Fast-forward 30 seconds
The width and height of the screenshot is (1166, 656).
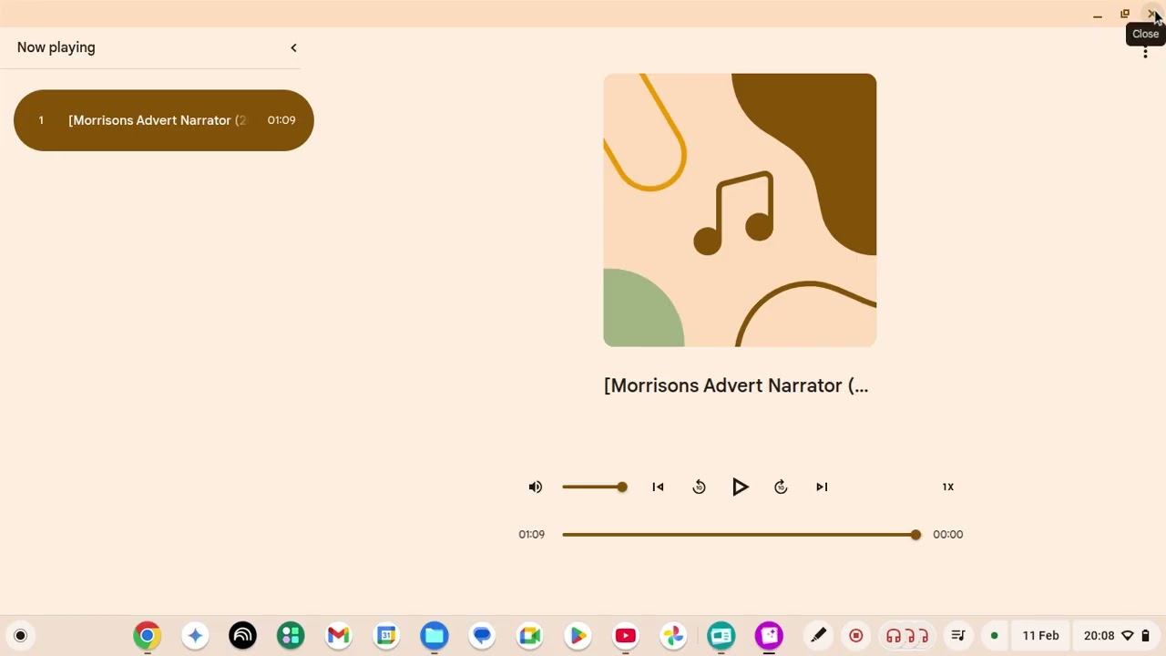click(781, 487)
